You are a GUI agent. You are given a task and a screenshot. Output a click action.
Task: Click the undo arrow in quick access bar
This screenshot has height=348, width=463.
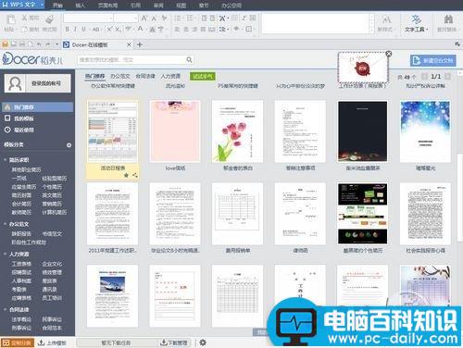(39, 44)
